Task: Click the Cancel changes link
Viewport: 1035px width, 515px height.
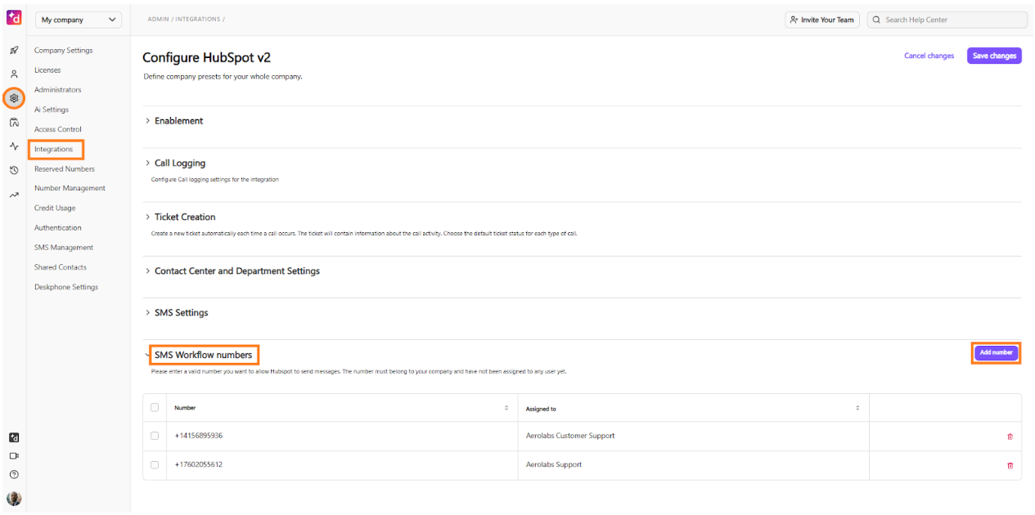Action: 929,56
